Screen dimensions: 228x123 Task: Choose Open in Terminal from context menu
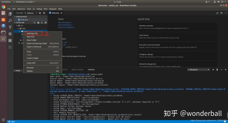click(43, 47)
